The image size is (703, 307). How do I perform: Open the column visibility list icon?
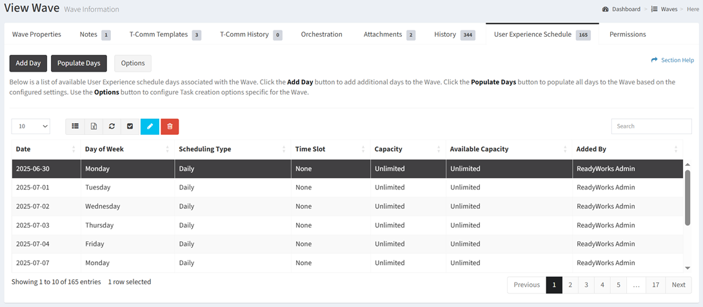pos(75,126)
